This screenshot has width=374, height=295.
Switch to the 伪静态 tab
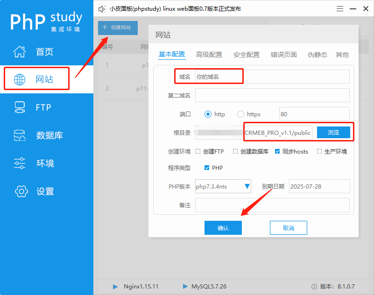click(x=317, y=55)
